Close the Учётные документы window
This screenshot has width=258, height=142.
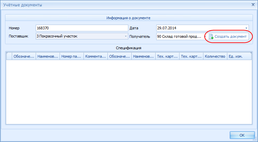253,5
